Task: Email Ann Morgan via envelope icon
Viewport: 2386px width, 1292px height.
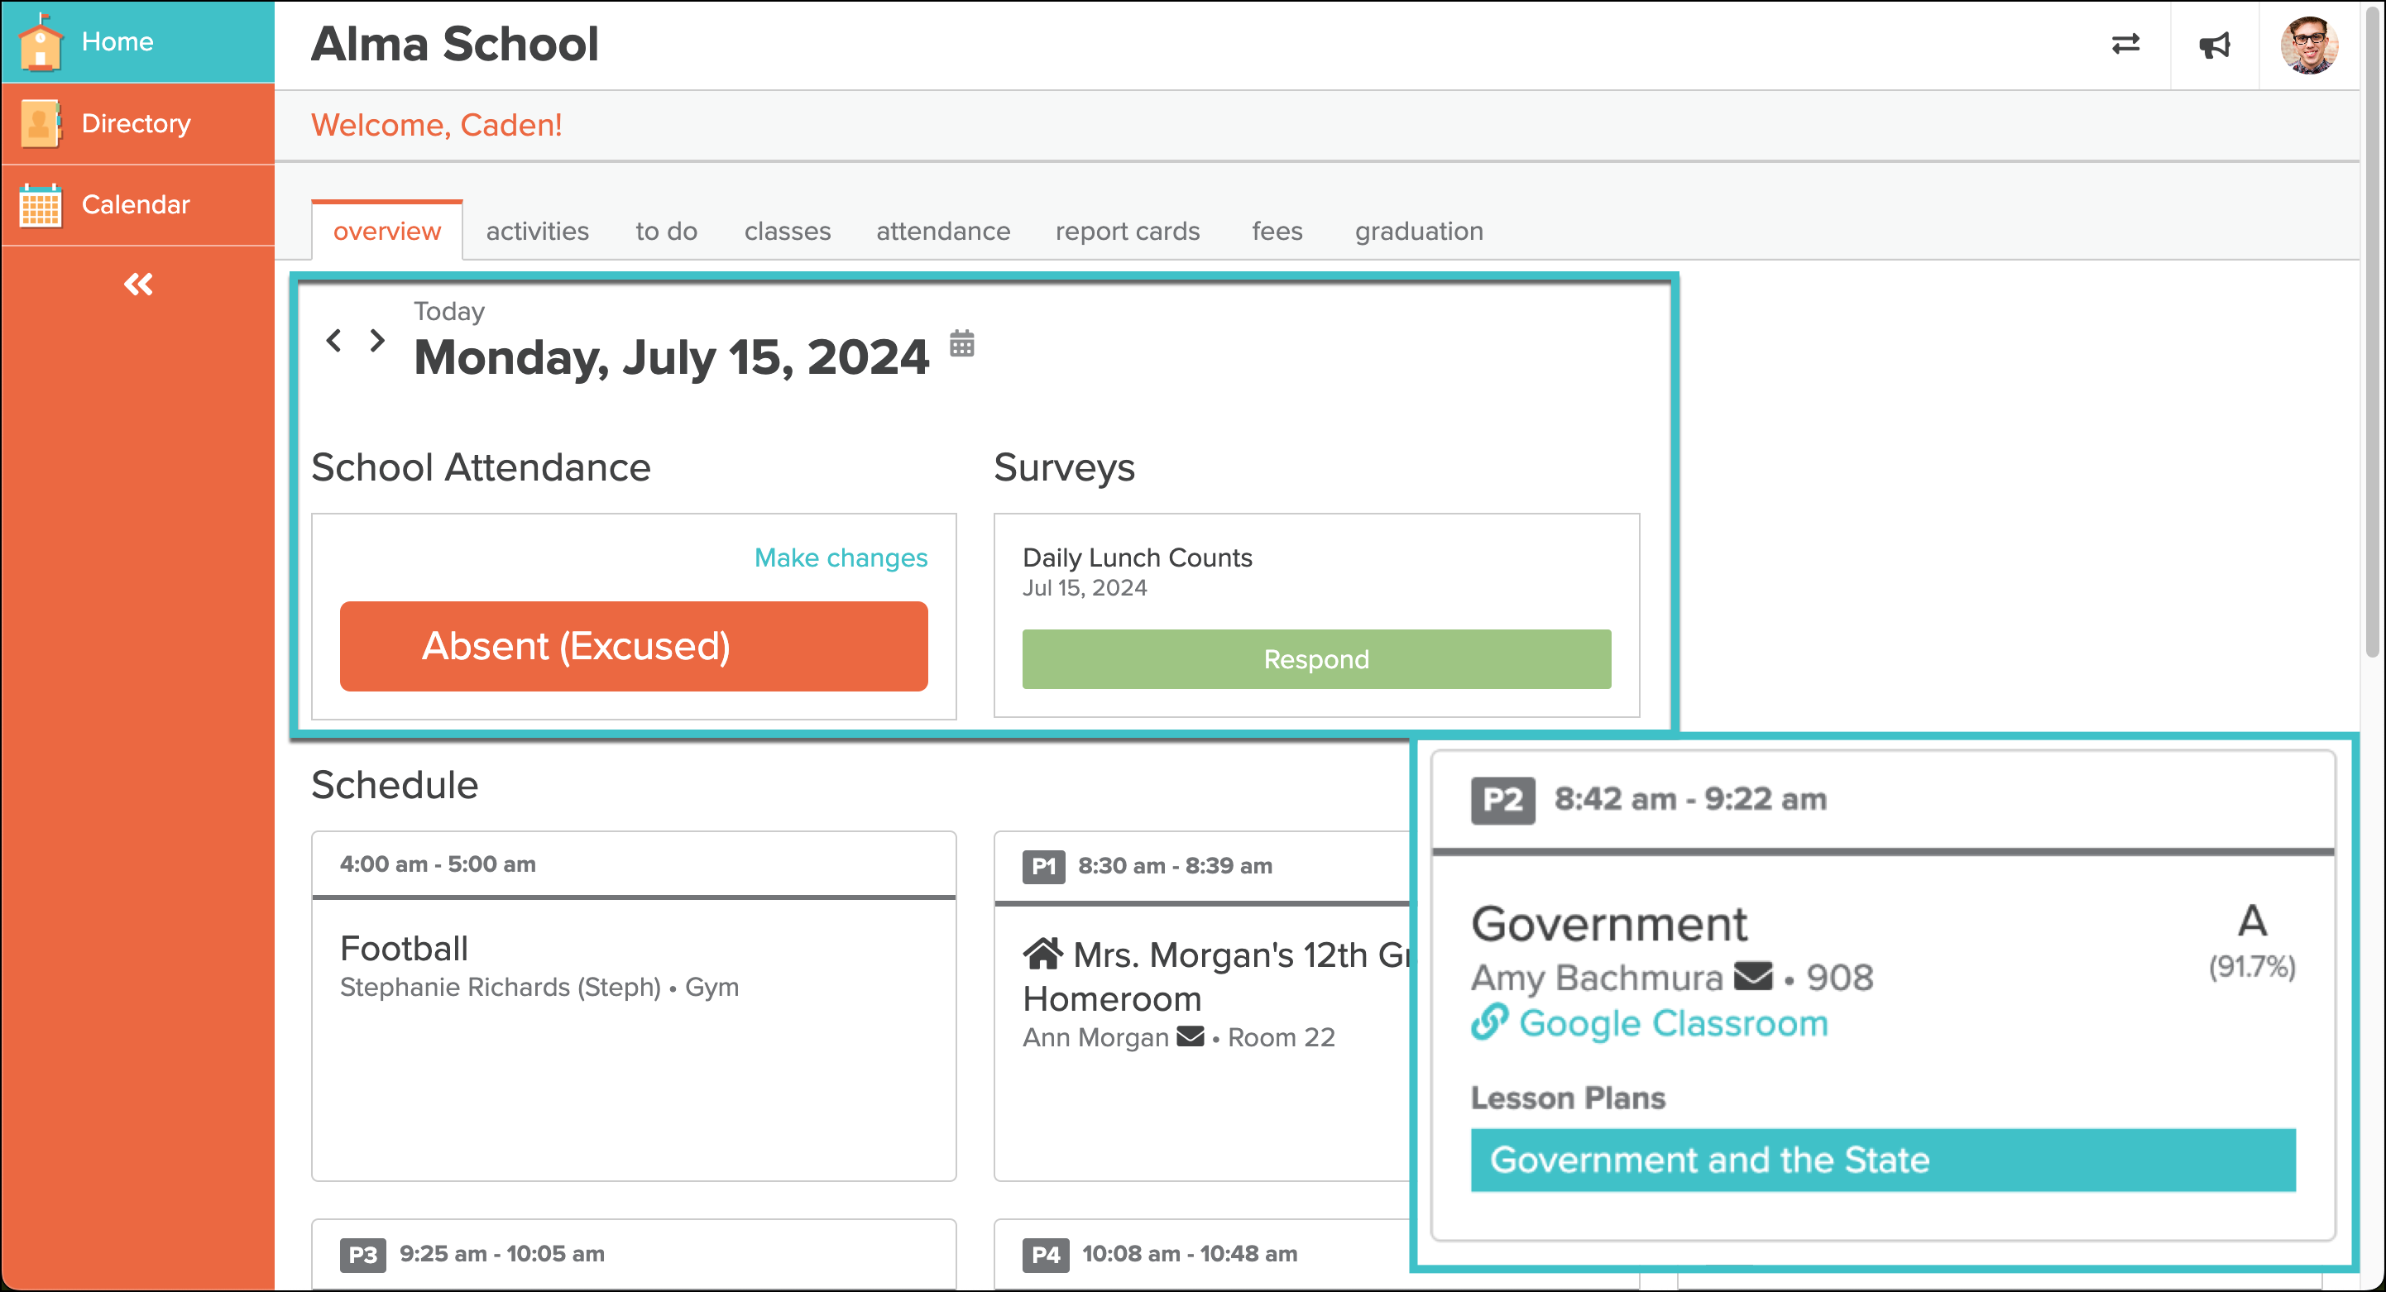Action: coord(1191,1036)
